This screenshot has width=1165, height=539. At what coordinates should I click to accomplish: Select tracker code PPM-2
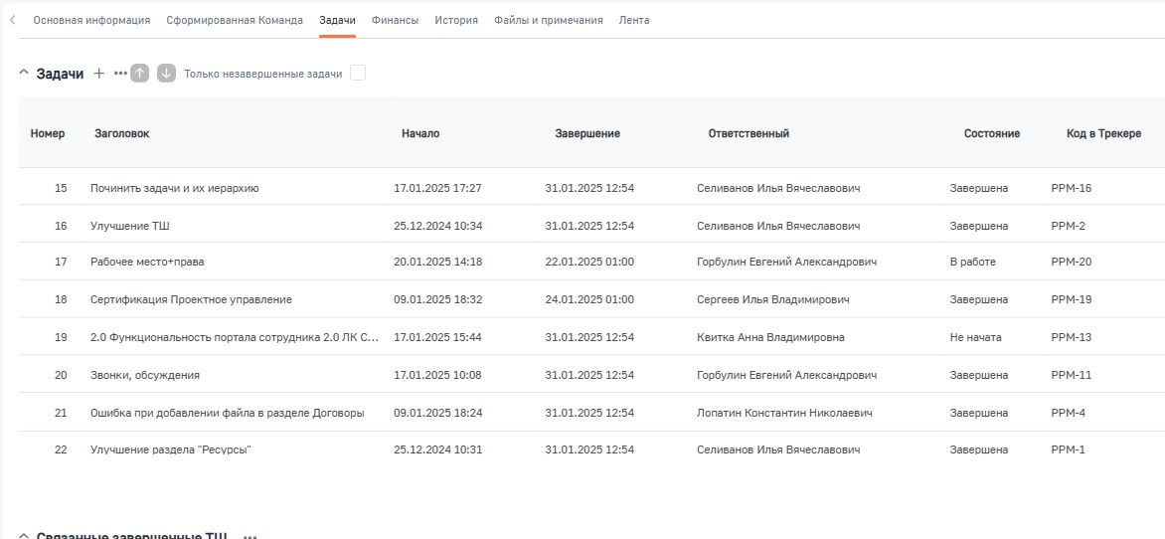[x=1069, y=226]
